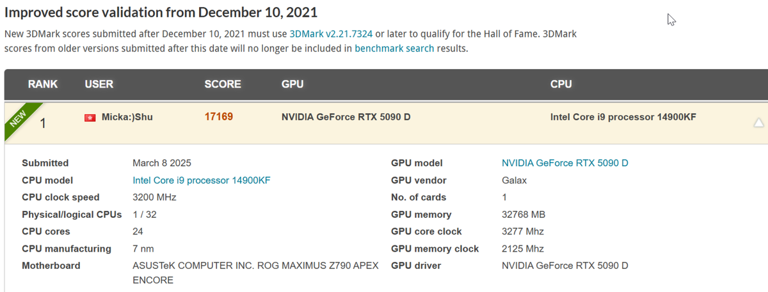Click the USER column header
Screen dimensions: 768x292
click(99, 84)
